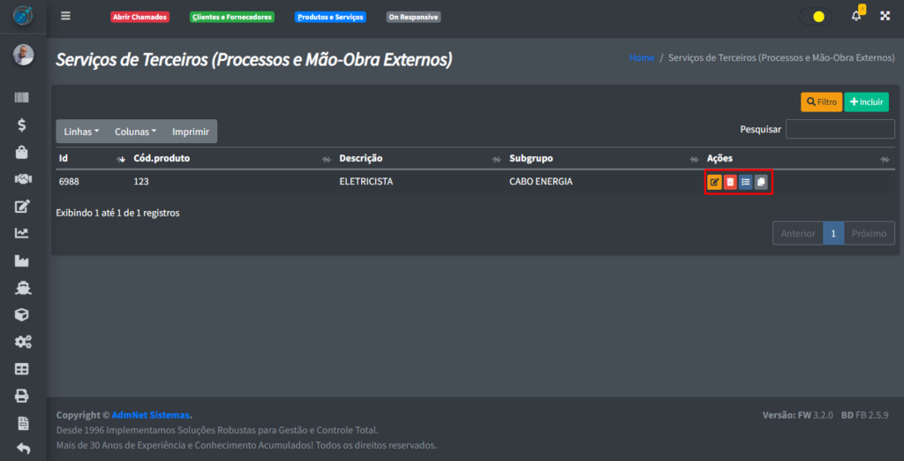This screenshot has width=904, height=461.
Task: Open the Abrir Chamados tab
Action: coord(139,17)
